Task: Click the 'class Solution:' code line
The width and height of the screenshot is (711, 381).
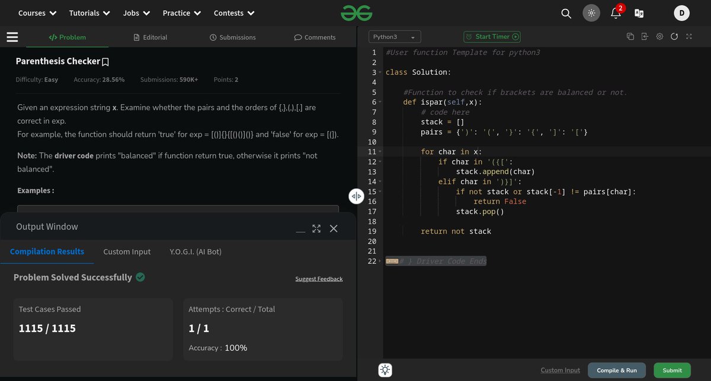Action: (418, 72)
